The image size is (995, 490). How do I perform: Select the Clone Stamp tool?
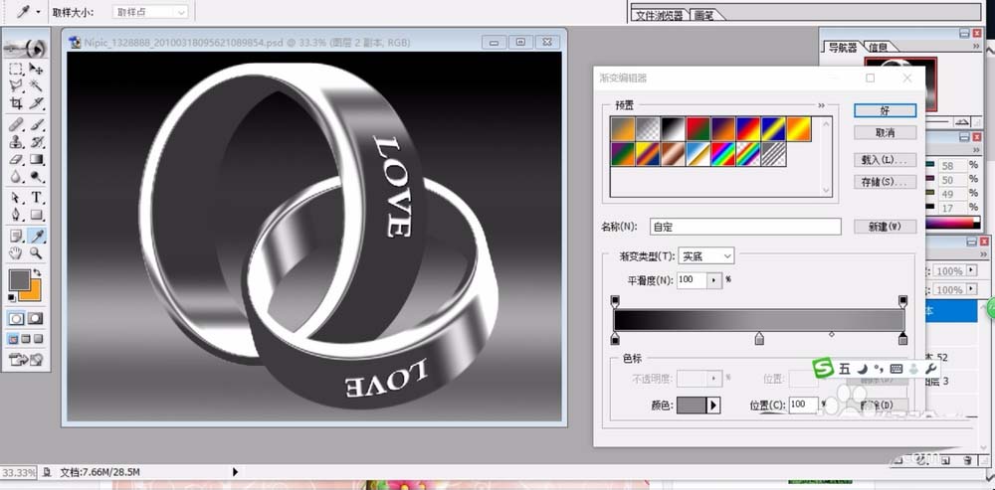17,142
